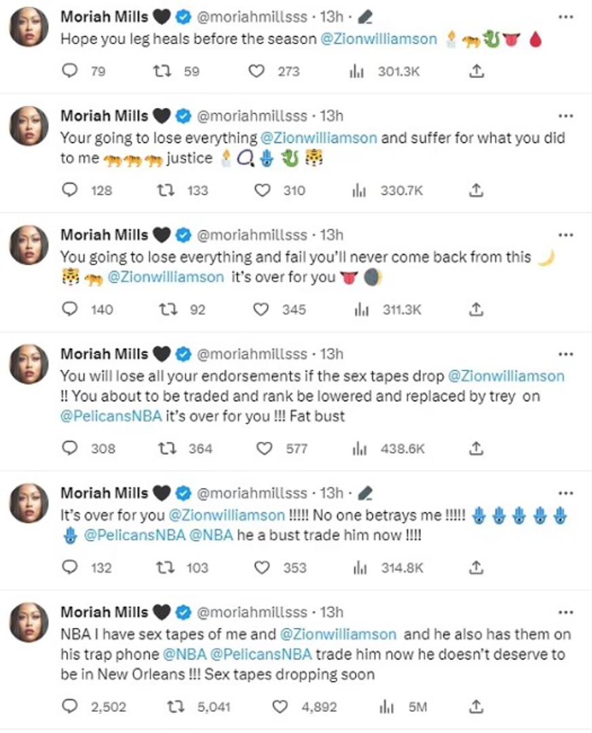This screenshot has height=733, width=592.
Task: Like the 'Fat bust' tweet with 577 likes
Action: [264, 448]
